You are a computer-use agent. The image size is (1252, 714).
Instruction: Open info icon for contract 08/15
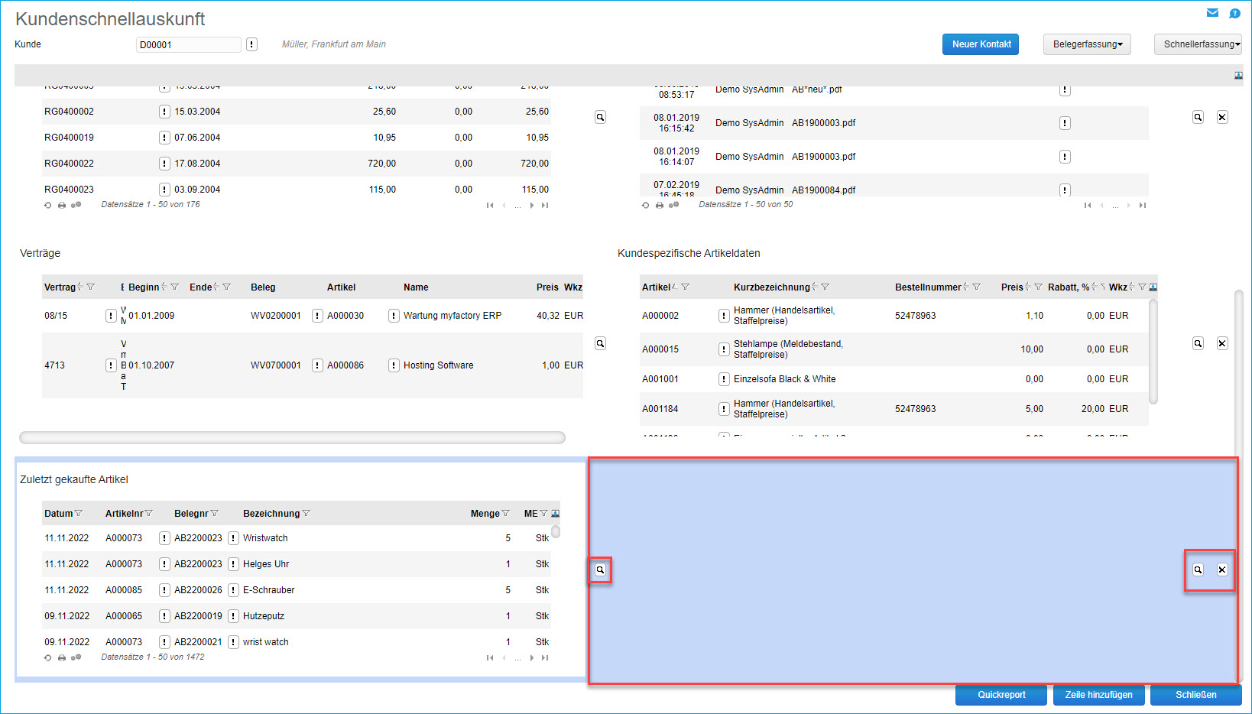(x=111, y=316)
